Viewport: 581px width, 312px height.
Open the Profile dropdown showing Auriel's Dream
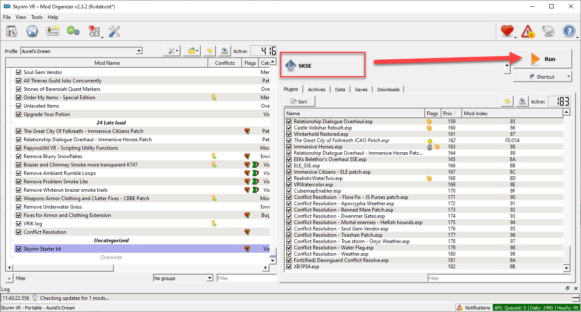(x=81, y=51)
